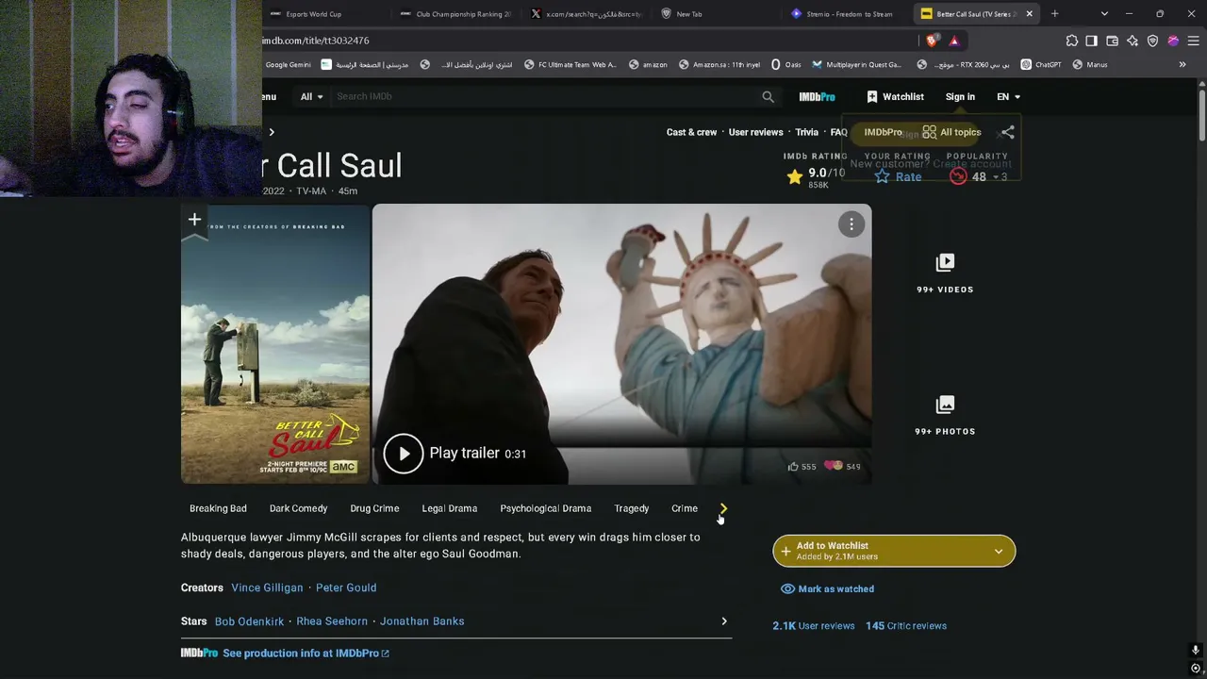Open the Watchlist from the header
The height and width of the screenshot is (679, 1207).
[x=895, y=96]
